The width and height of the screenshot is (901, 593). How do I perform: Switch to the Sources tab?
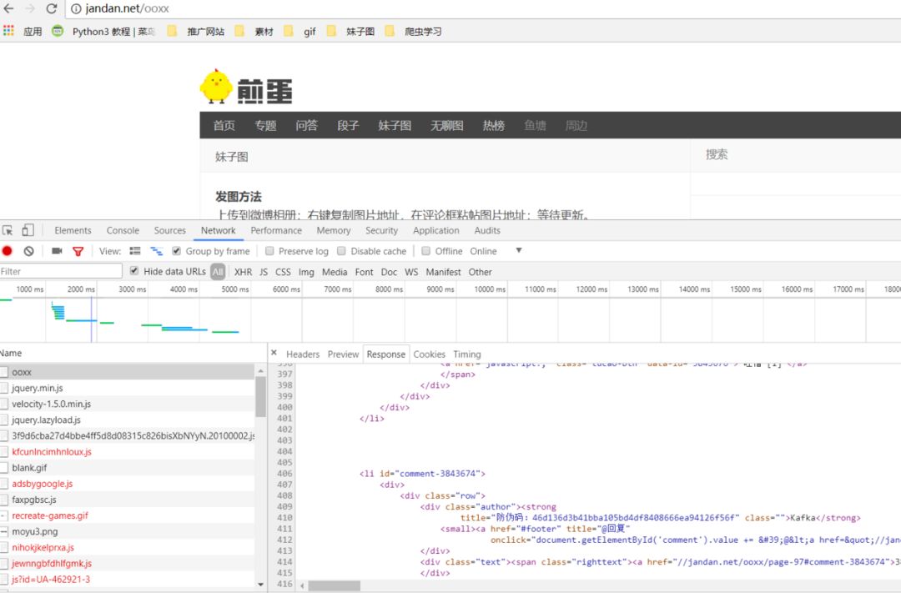point(170,230)
